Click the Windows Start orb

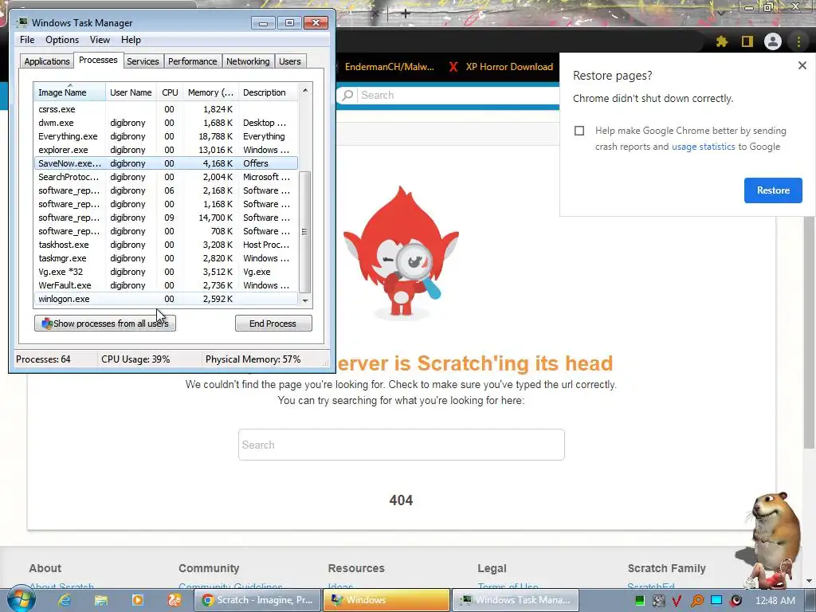click(x=21, y=599)
